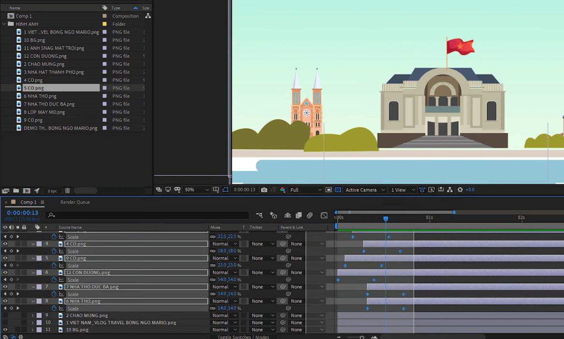Open the magnification ratio popup showing 50%
This screenshot has width=564, height=339.
(x=192, y=190)
